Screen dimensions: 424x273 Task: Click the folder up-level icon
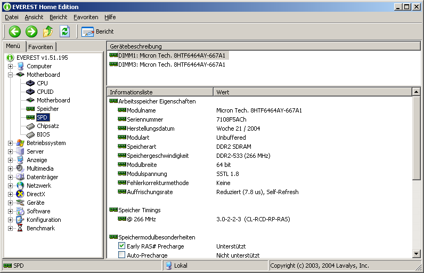tap(48, 31)
